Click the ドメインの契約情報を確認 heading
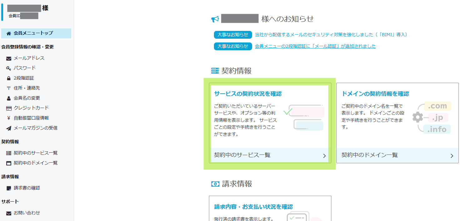Image resolution: width=466 pixels, height=221 pixels. pos(375,94)
